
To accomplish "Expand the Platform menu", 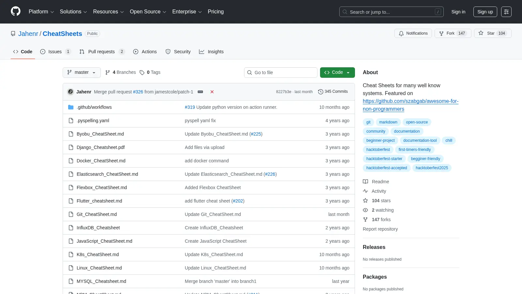I will (41, 11).
